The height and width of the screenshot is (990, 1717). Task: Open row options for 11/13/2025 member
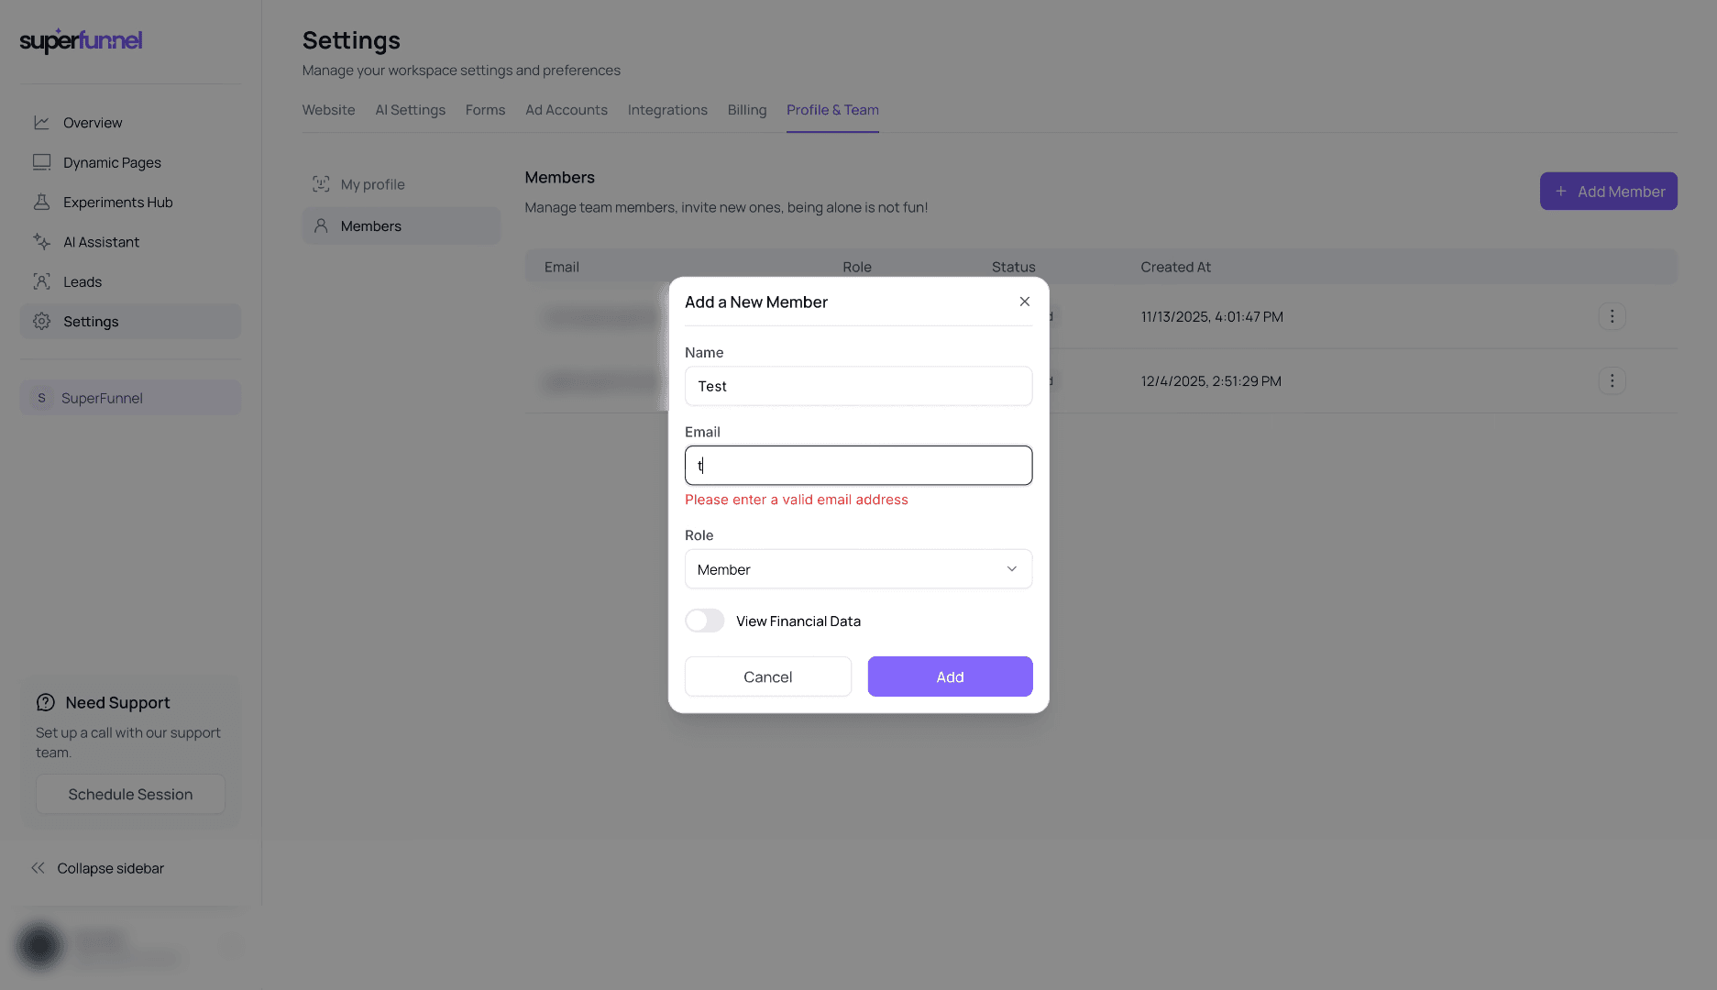(1612, 316)
